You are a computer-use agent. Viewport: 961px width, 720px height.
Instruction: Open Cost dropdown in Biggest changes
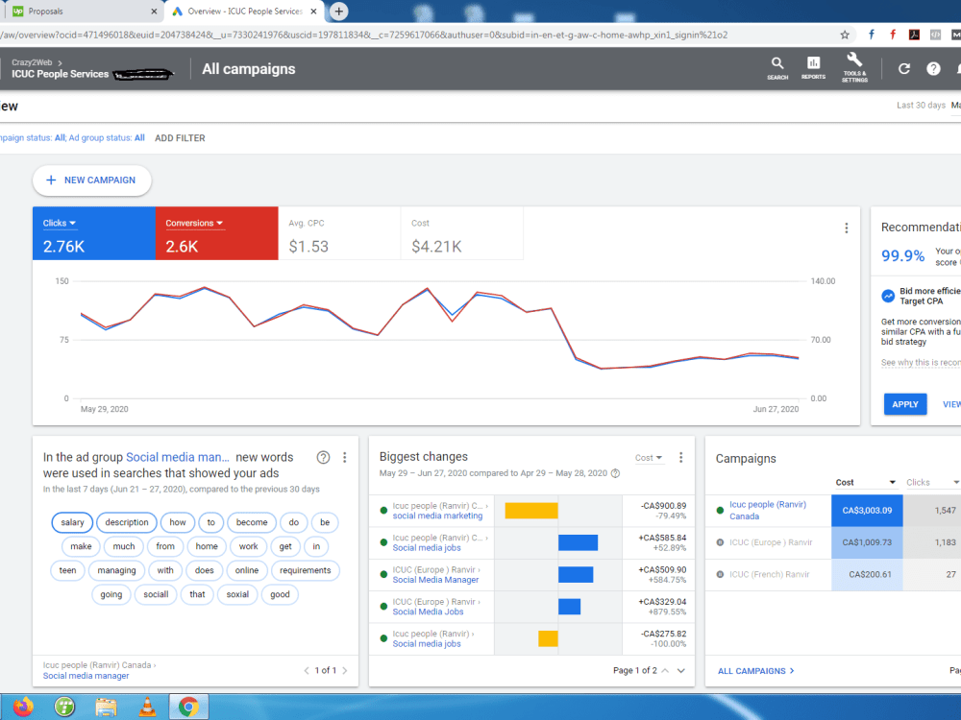649,458
